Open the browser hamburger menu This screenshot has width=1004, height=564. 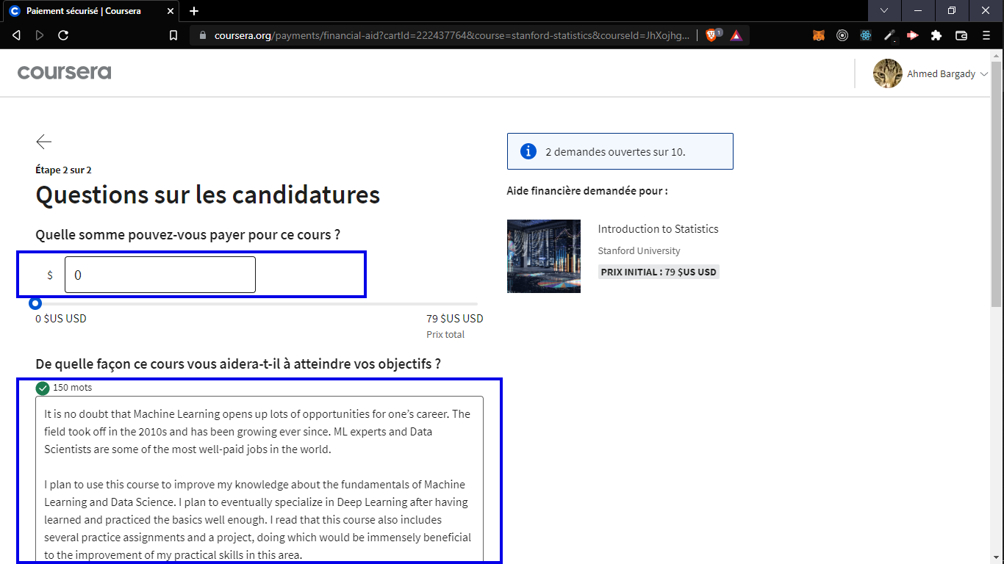986,35
